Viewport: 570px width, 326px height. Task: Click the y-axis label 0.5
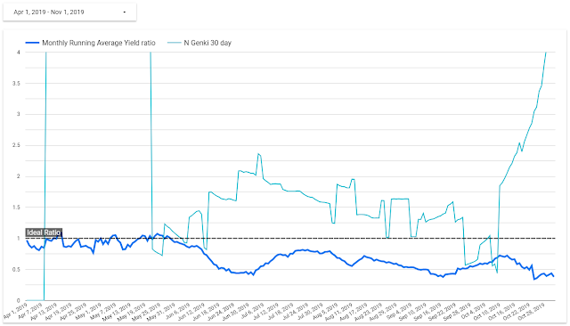16,270
